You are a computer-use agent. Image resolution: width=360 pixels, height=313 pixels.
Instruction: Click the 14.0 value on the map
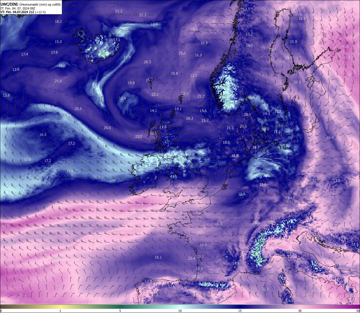click(291, 198)
